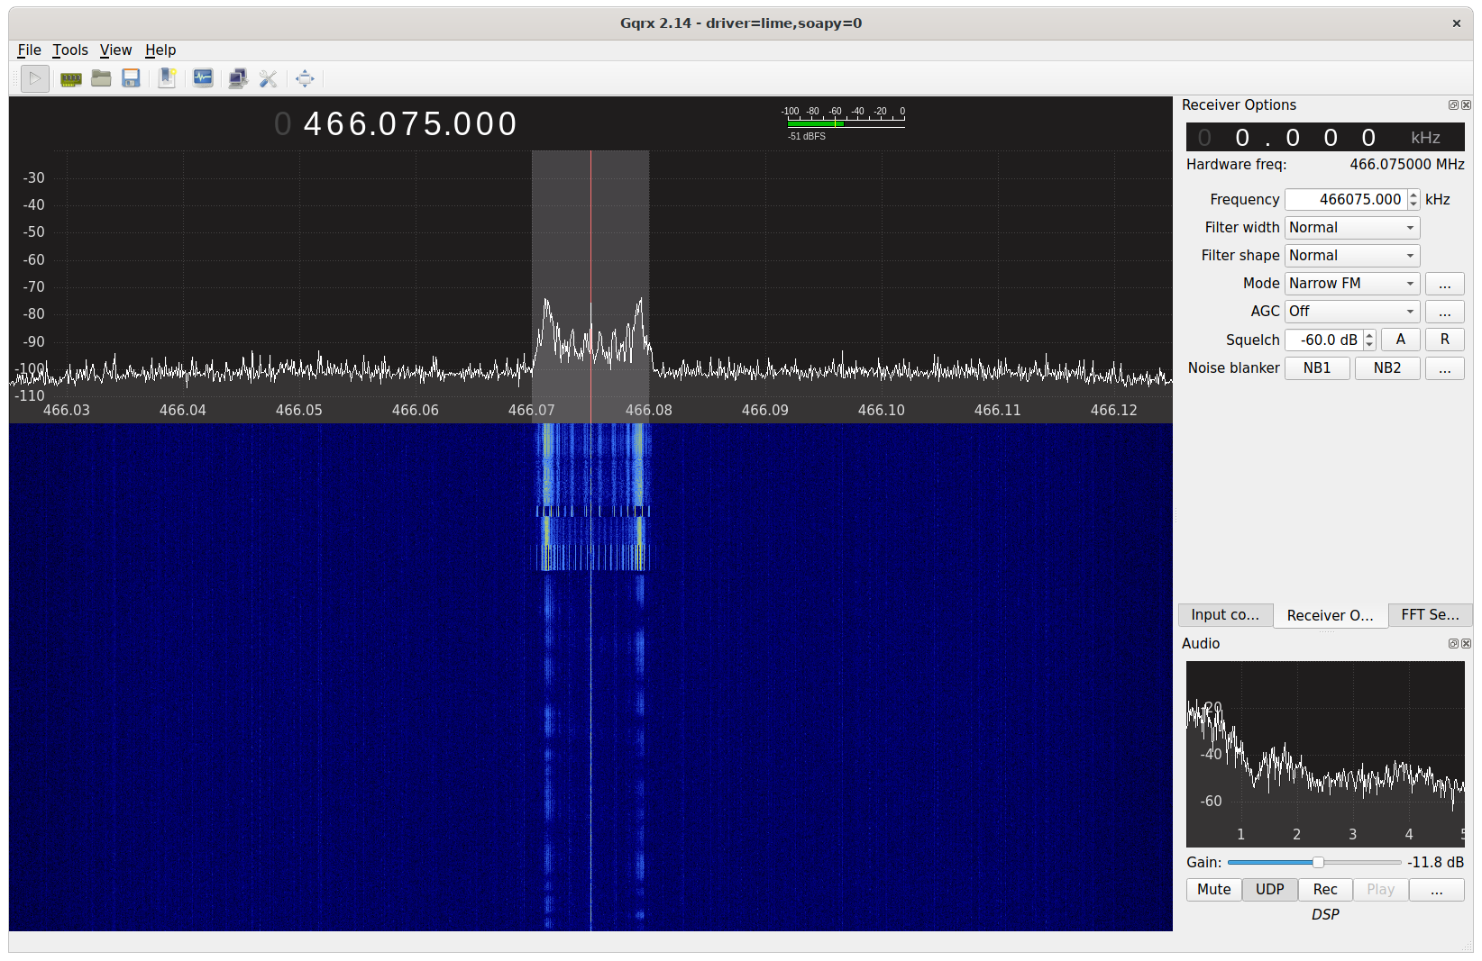
Task: Start the DSP processing with play button
Action: (x=34, y=78)
